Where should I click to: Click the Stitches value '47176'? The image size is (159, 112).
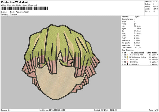(155, 2)
